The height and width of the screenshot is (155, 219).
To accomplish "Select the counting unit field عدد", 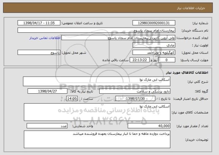I will tap(47, 126).
